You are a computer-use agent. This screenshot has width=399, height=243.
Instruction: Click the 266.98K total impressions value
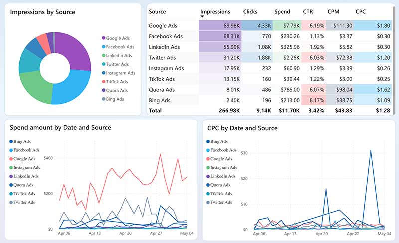coord(229,110)
